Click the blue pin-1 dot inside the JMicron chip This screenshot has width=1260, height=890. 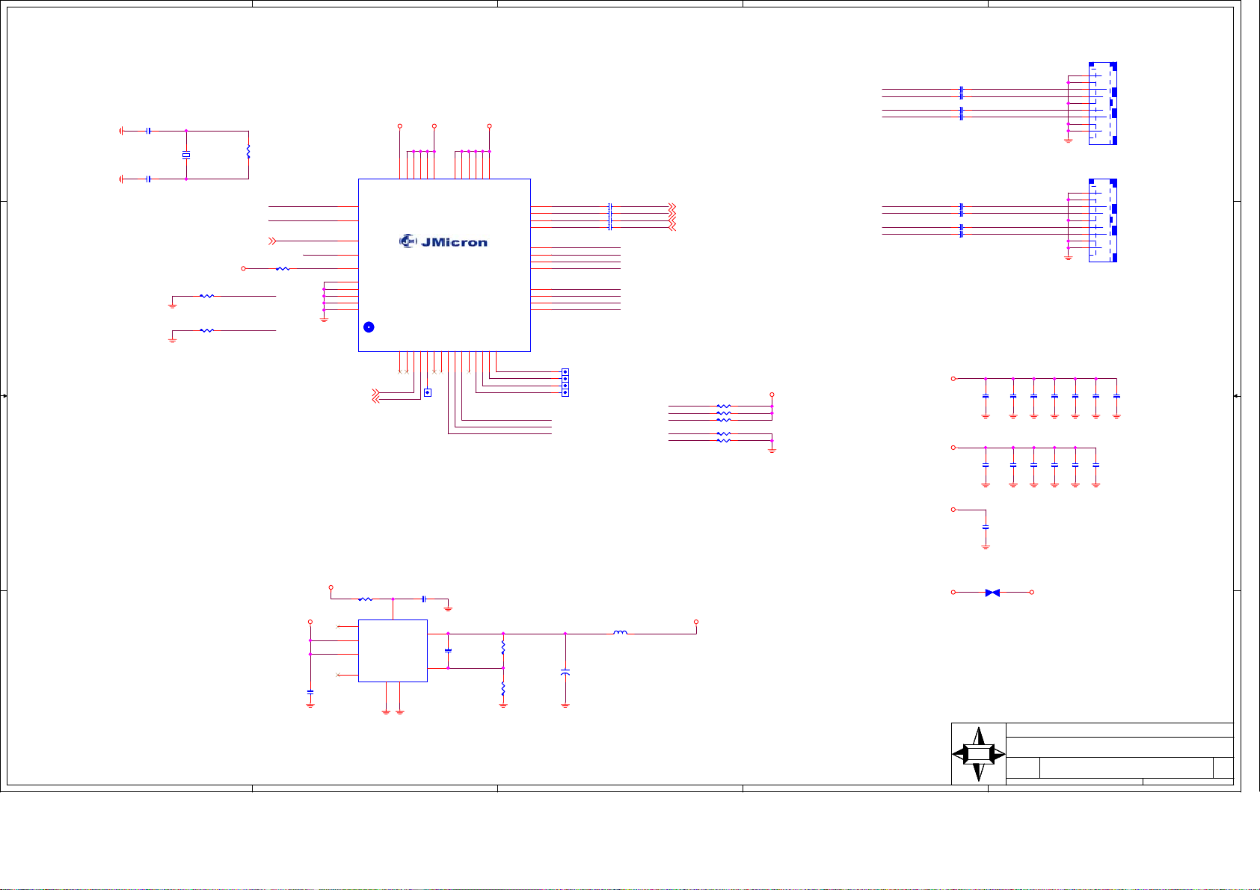coord(369,327)
